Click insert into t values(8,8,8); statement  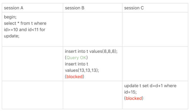click(x=91, y=51)
